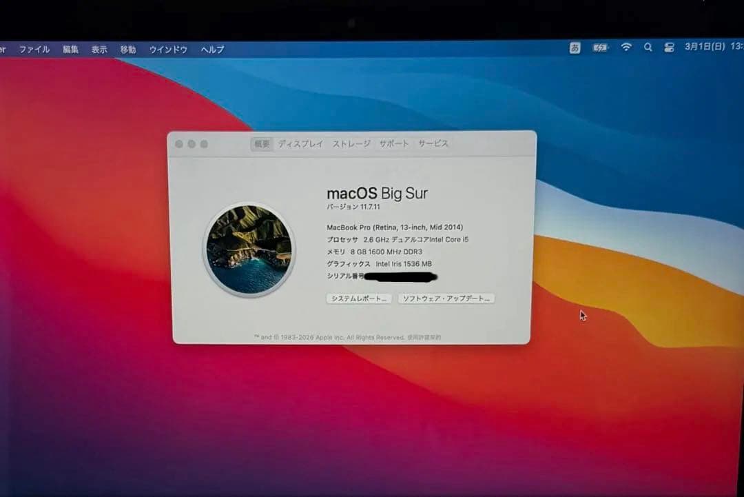Click the macOS Big Sur title
This screenshot has height=497, width=744.
(x=378, y=193)
